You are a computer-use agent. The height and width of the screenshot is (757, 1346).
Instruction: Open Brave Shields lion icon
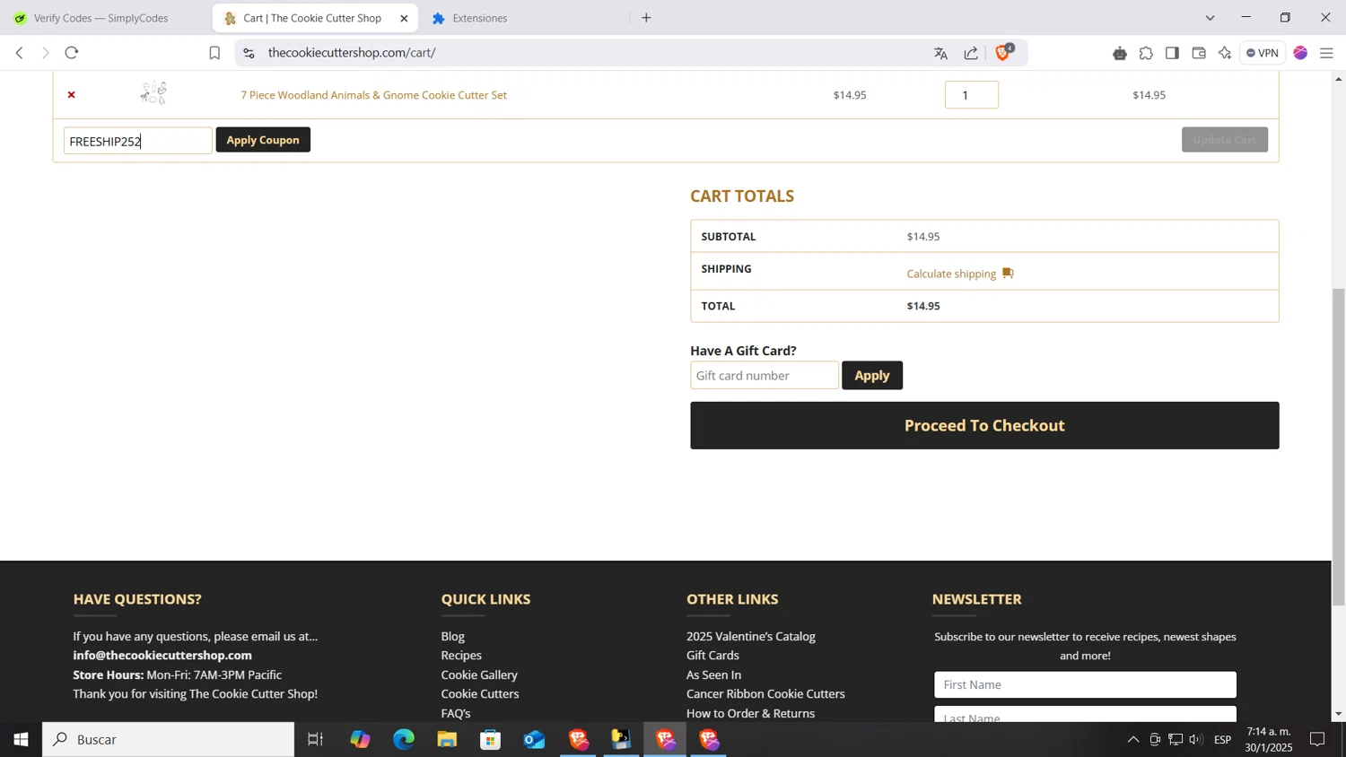click(1004, 52)
